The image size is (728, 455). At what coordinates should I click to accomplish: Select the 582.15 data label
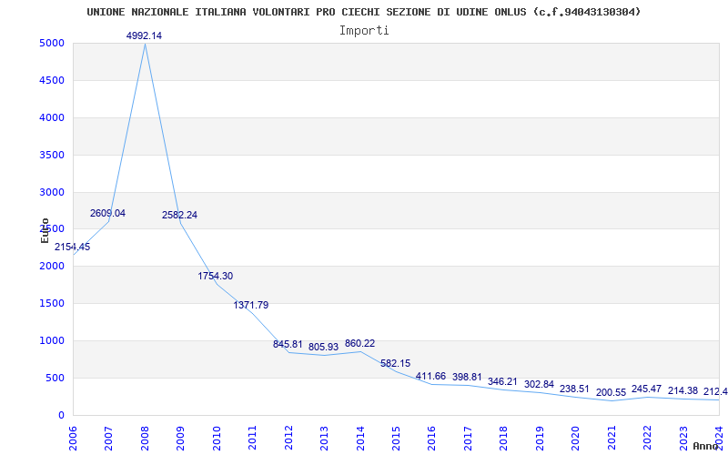396,363
